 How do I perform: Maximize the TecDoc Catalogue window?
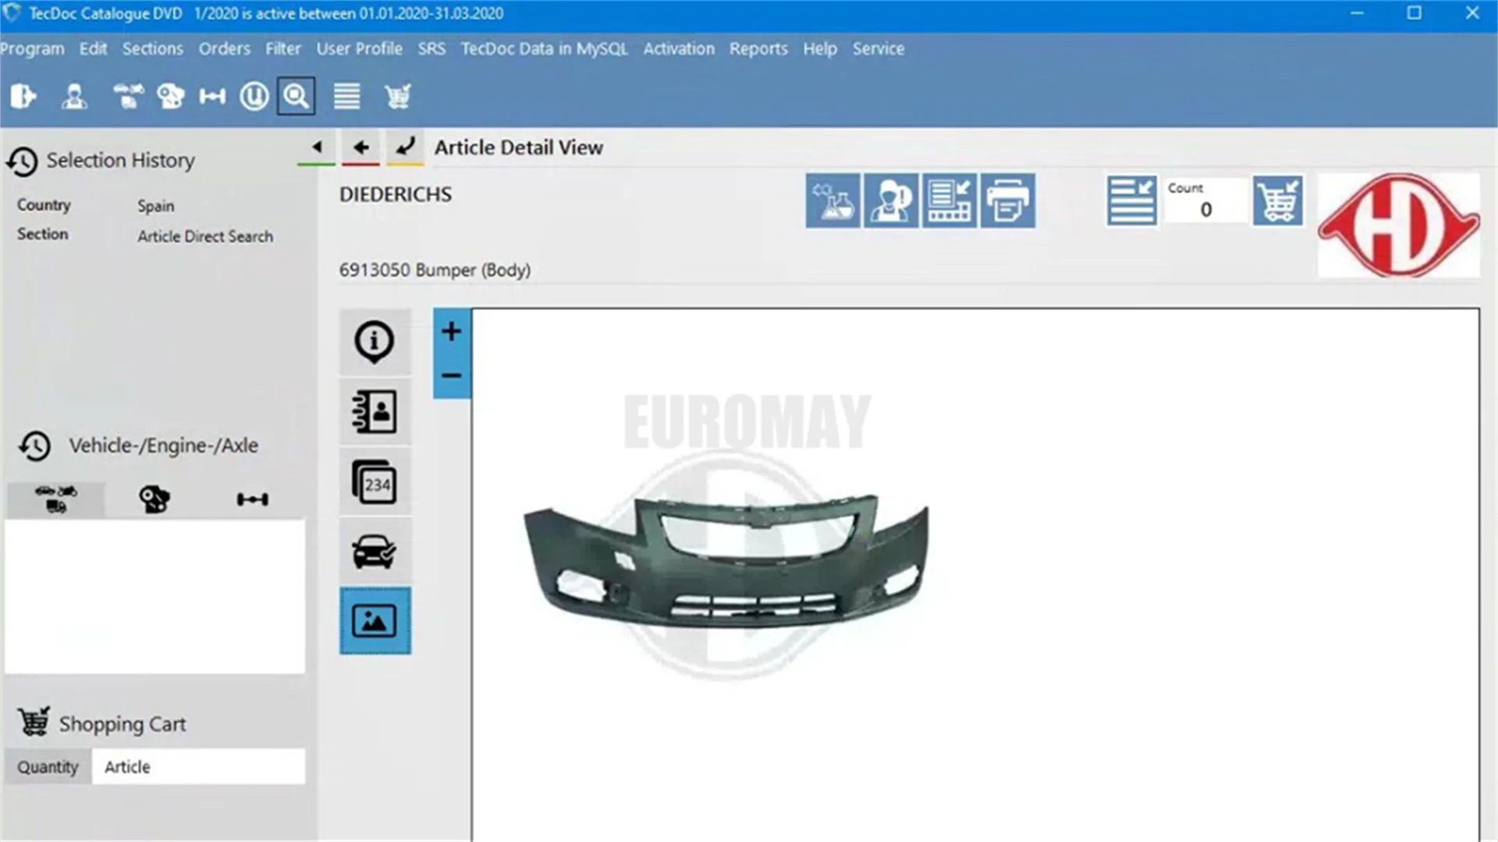(1414, 13)
